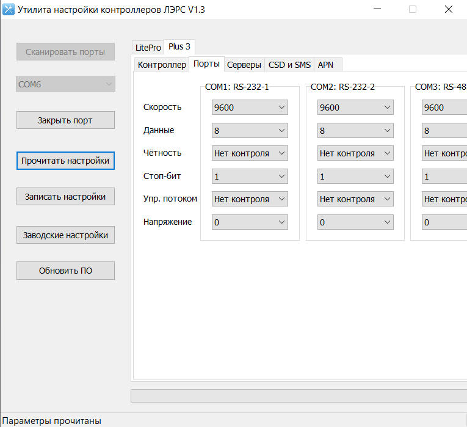Open COM1 Напряжение dropdown
467x427 pixels.
250,222
